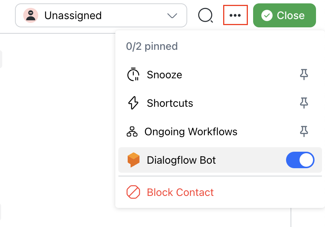Pin the Ongoing Workflows action
The image size is (325, 227).
(304, 131)
